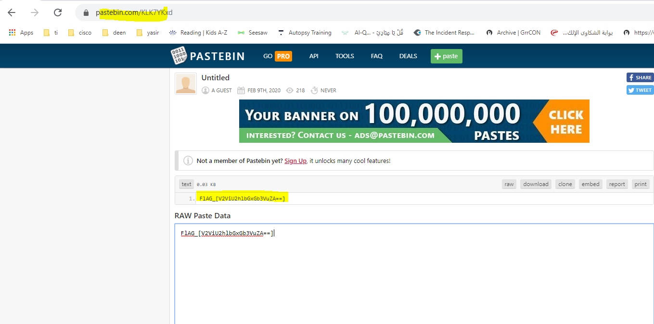
Task: Click the clone button
Action: tap(565, 184)
